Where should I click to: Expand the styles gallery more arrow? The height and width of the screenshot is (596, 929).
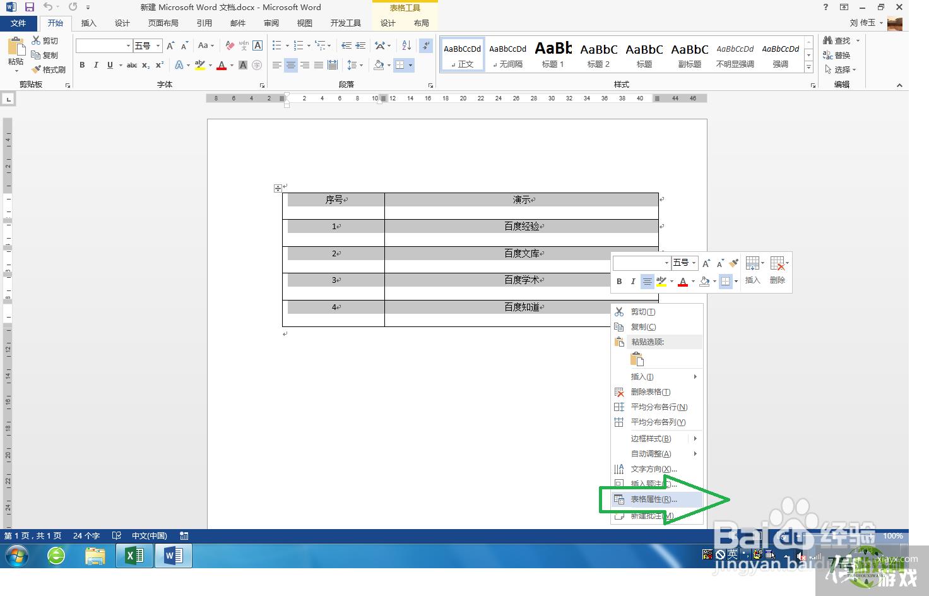[x=808, y=66]
